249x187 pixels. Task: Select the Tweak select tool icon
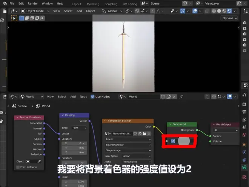14,18
